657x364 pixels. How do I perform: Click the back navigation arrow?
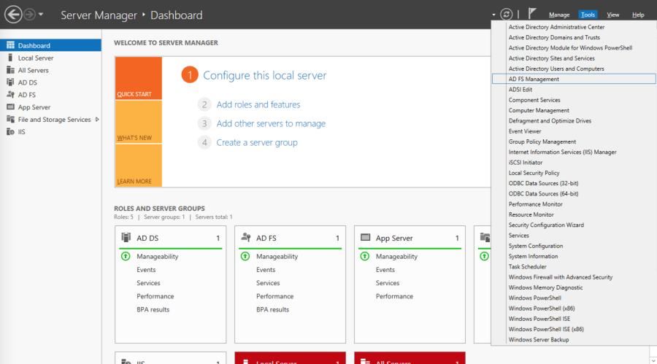pyautogui.click(x=13, y=15)
